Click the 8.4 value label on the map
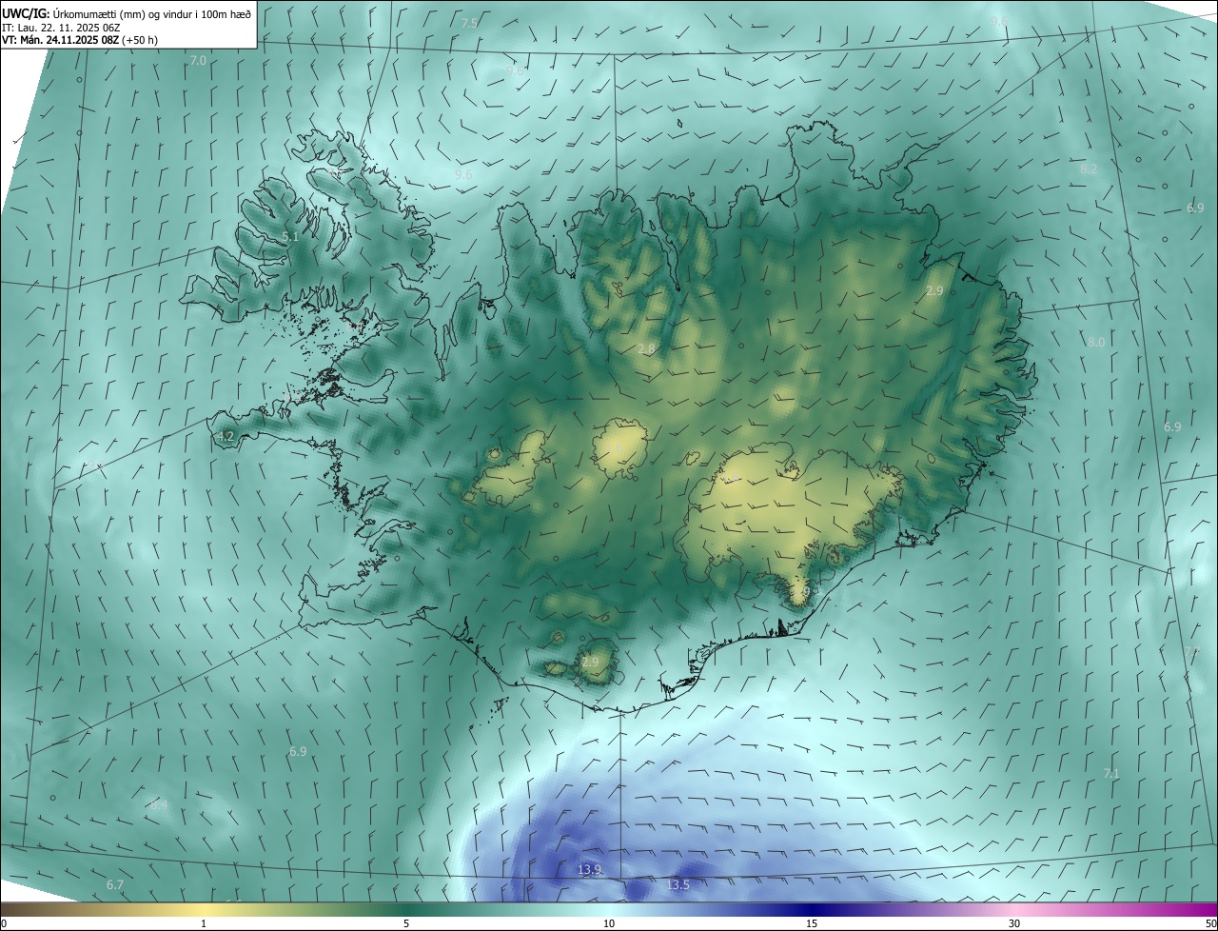The height and width of the screenshot is (931, 1218). coord(159,804)
